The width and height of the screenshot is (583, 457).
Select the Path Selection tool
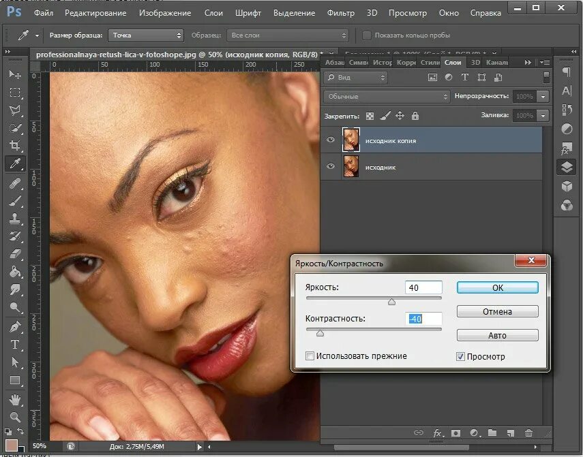pos(15,362)
